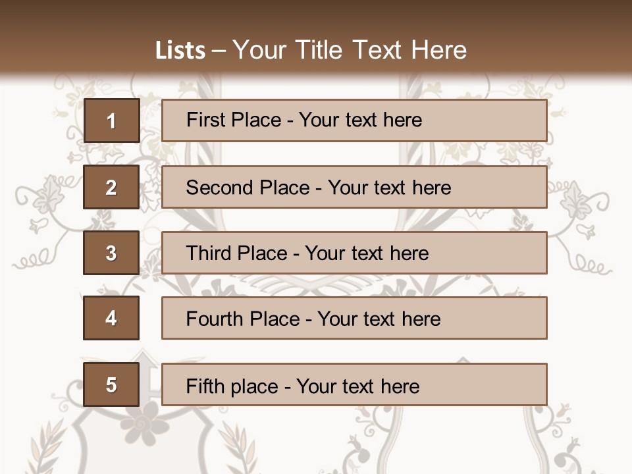Select the 'Second Place' text bar
Viewport: 632px width, 474px height.
354,187
